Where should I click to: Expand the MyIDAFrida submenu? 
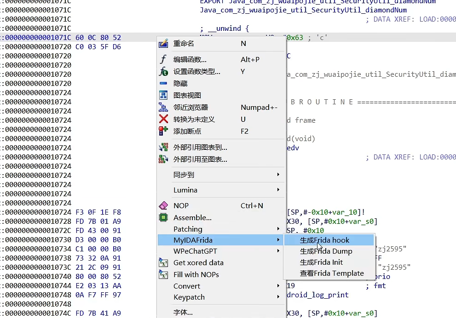tap(221, 240)
